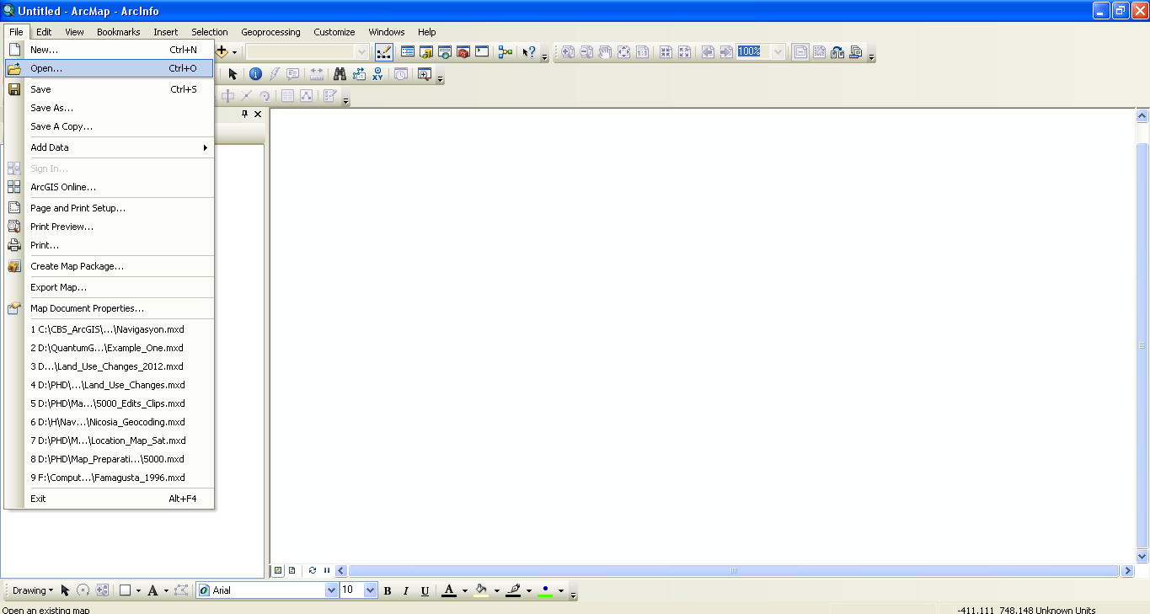Image resolution: width=1150 pixels, height=614 pixels.
Task: Open the Drawing dropdown menu
Action: coord(33,590)
